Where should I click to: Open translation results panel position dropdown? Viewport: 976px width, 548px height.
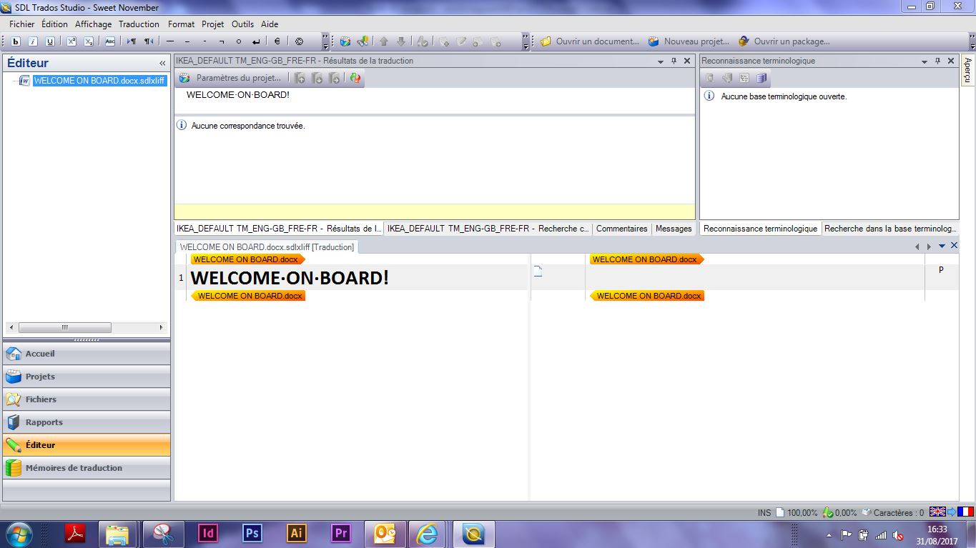661,61
